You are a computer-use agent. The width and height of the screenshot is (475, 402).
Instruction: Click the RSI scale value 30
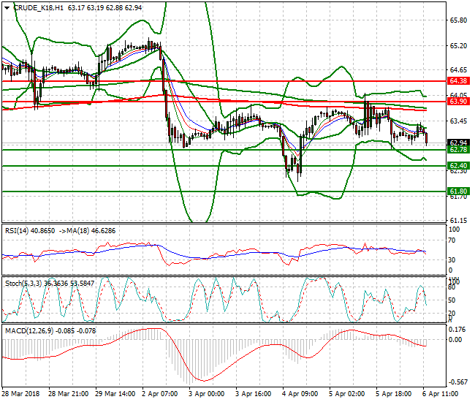click(x=452, y=260)
